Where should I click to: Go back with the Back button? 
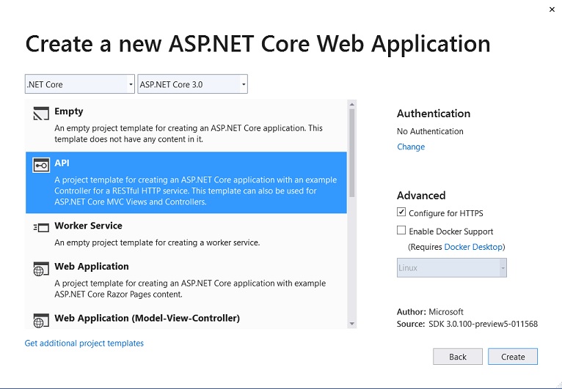pyautogui.click(x=458, y=357)
